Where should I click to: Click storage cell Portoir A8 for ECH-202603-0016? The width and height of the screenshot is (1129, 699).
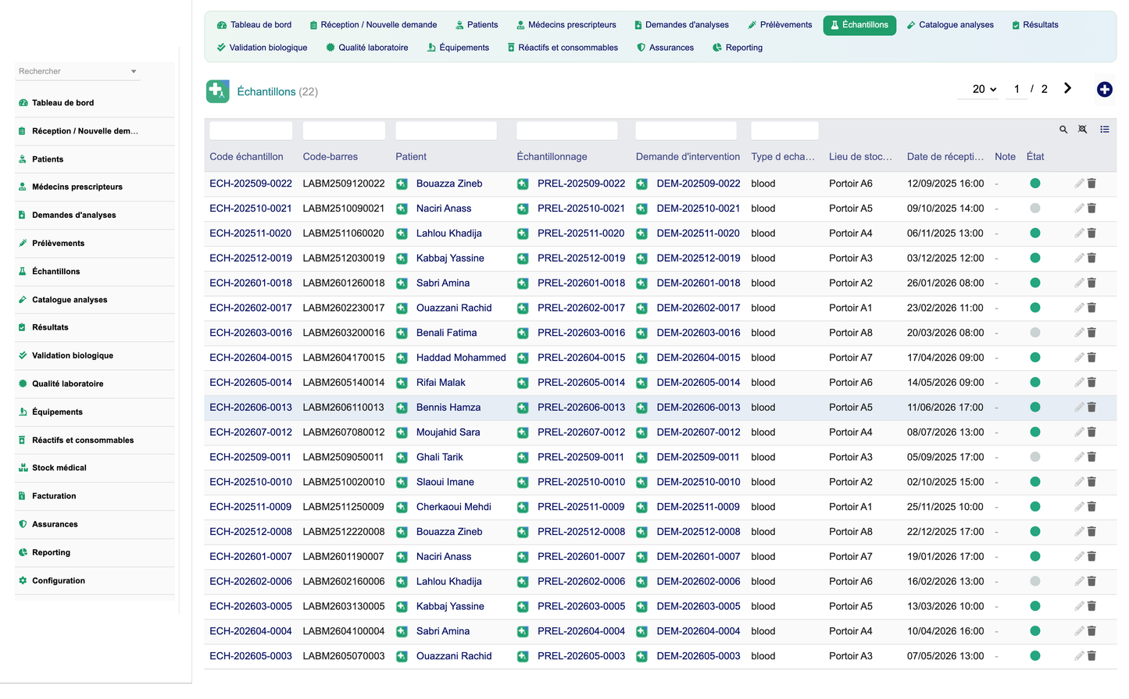pos(851,333)
